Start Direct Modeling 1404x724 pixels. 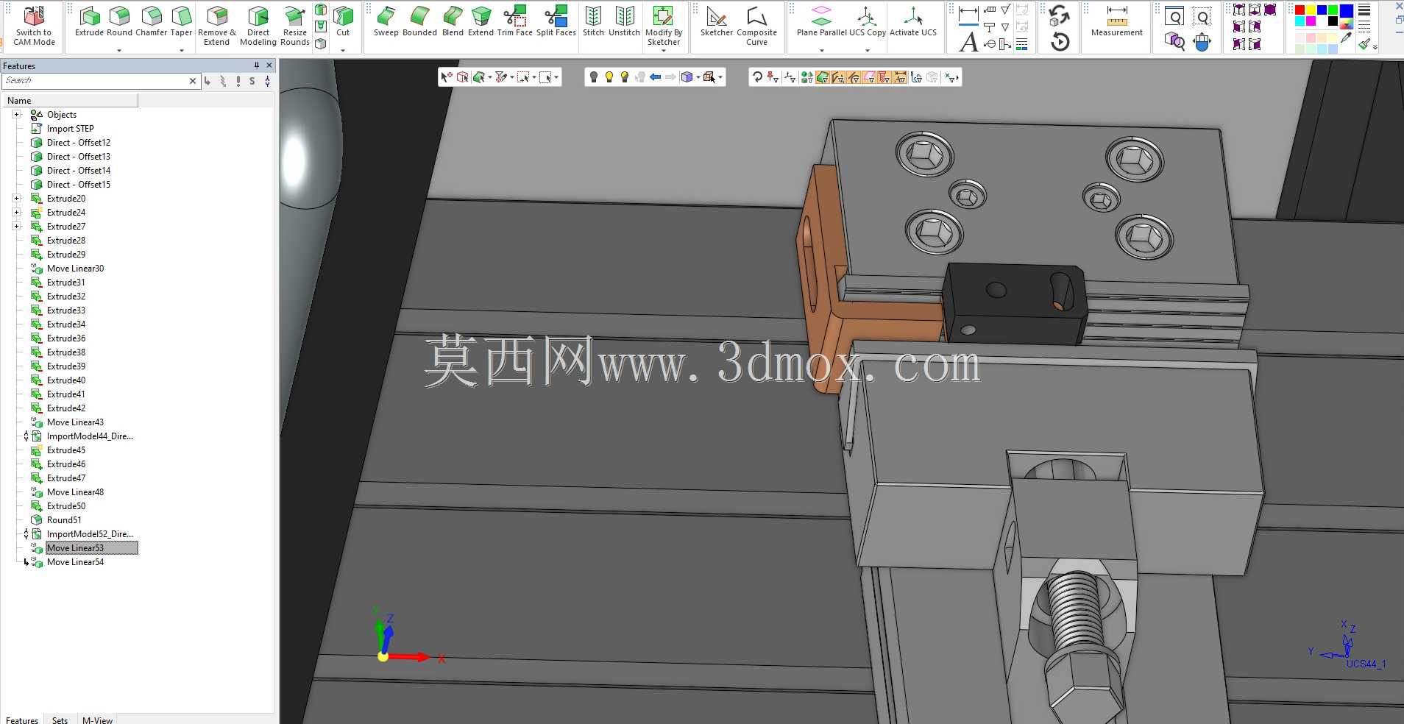(258, 26)
